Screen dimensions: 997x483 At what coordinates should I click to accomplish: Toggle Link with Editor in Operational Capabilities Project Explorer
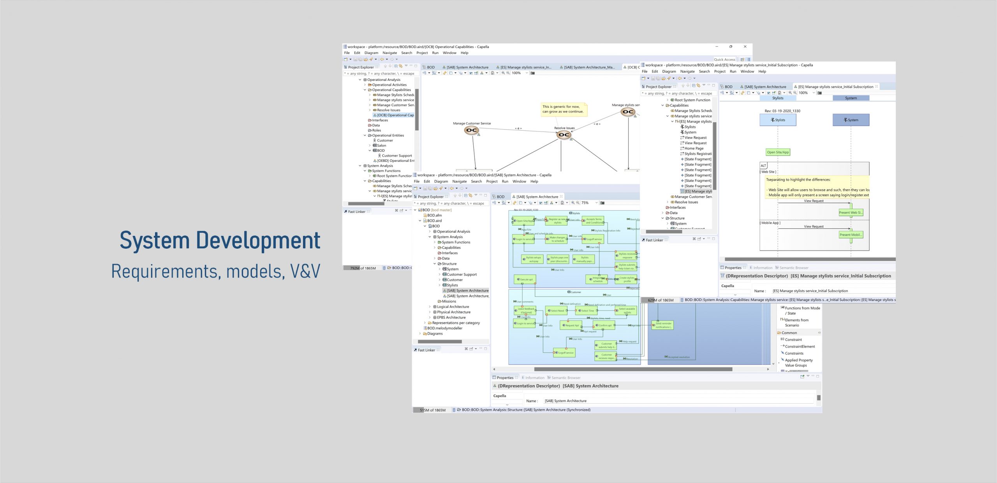[401, 66]
